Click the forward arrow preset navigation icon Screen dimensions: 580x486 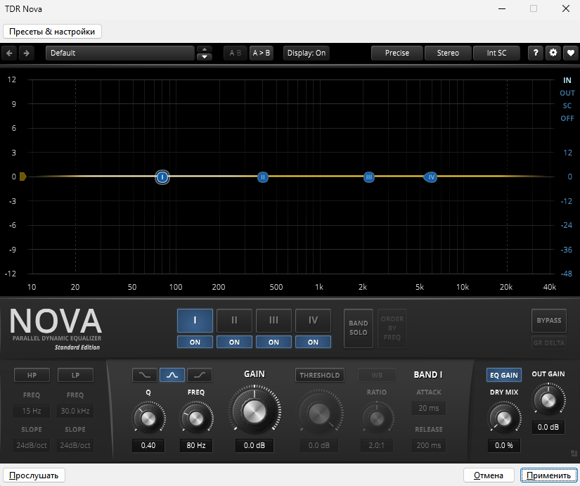click(x=27, y=53)
